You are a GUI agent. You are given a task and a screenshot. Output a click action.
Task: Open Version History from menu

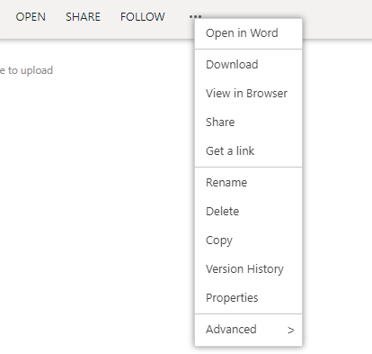(248, 269)
